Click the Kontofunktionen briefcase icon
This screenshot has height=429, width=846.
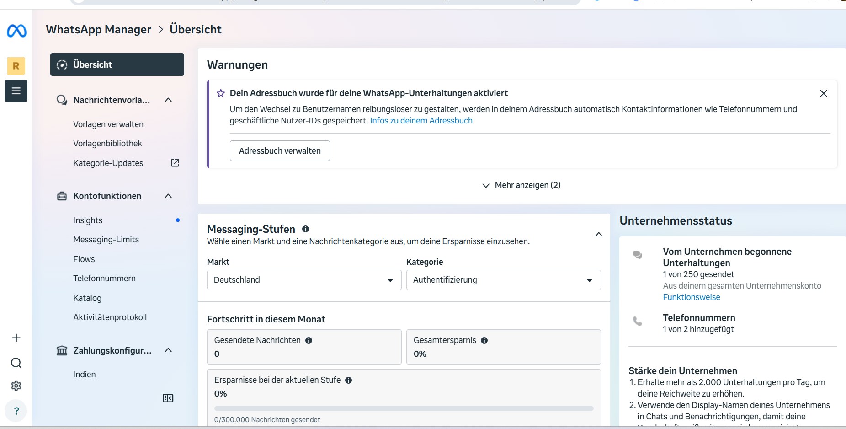pyautogui.click(x=62, y=196)
